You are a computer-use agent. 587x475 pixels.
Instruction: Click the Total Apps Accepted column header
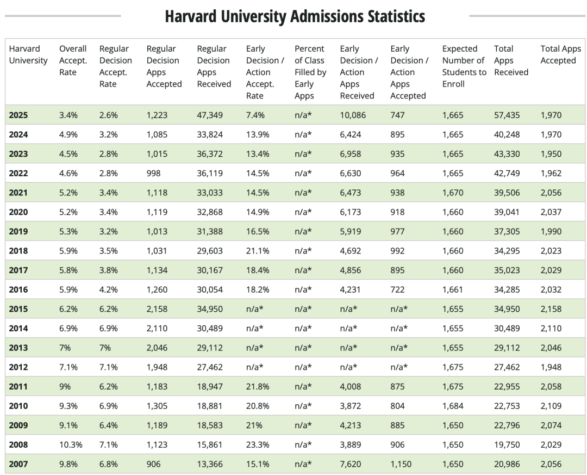pos(560,54)
